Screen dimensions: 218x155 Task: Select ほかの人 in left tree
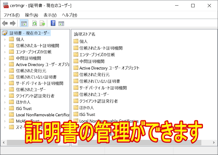tap(23, 102)
